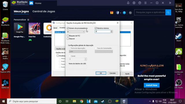Open Task View in taskbar
The height and width of the screenshot is (104, 185).
click(x=67, y=101)
